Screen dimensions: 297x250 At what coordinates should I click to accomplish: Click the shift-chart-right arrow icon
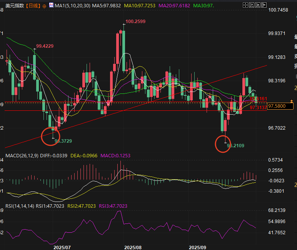[264, 5]
